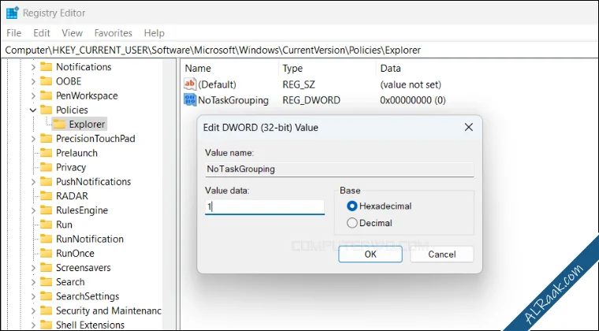Click the REG_DWORD type cell

(311, 100)
